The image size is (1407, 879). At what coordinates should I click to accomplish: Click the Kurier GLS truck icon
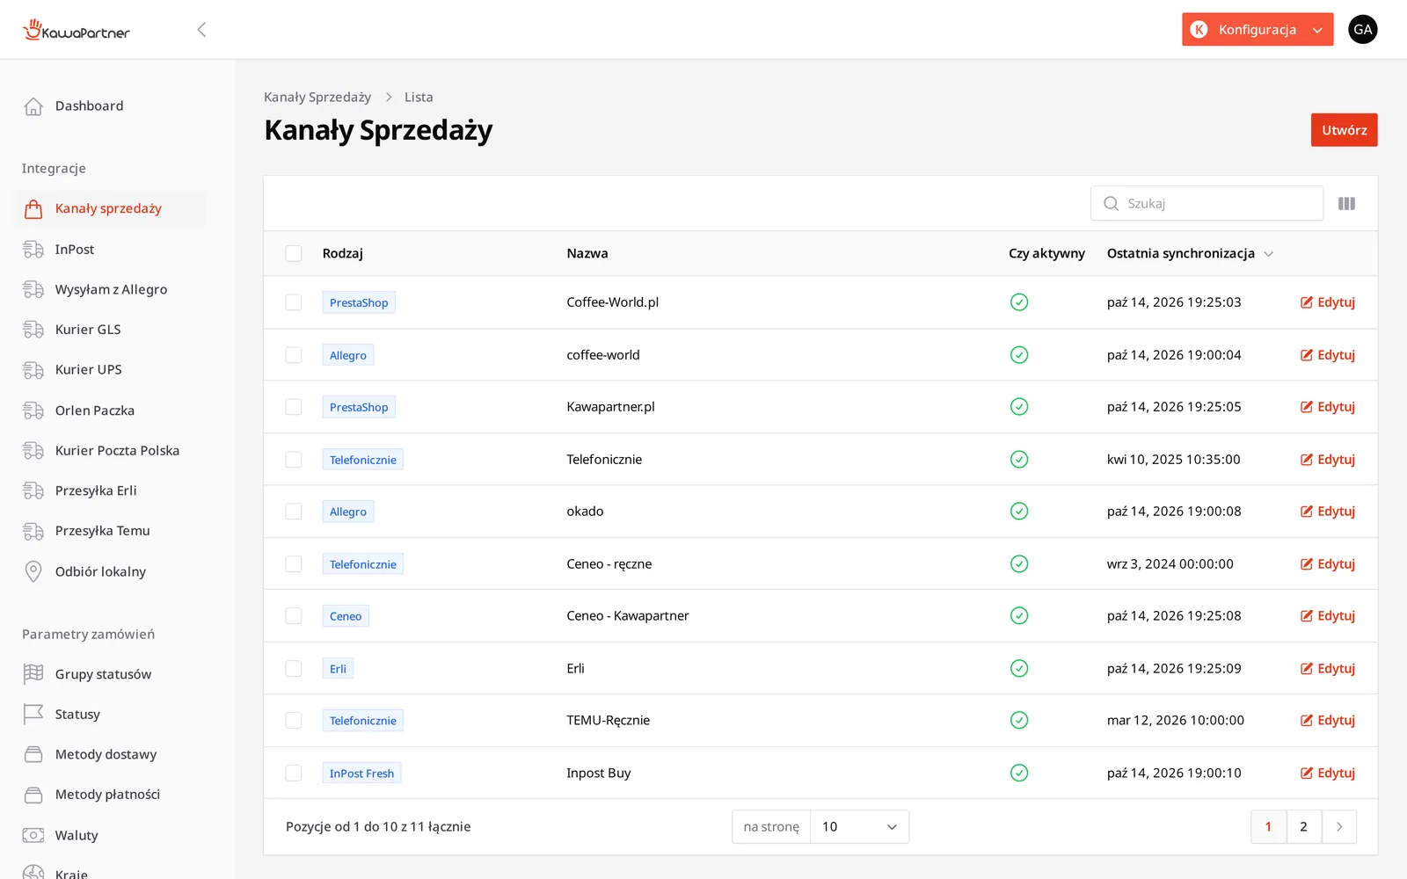tap(33, 330)
